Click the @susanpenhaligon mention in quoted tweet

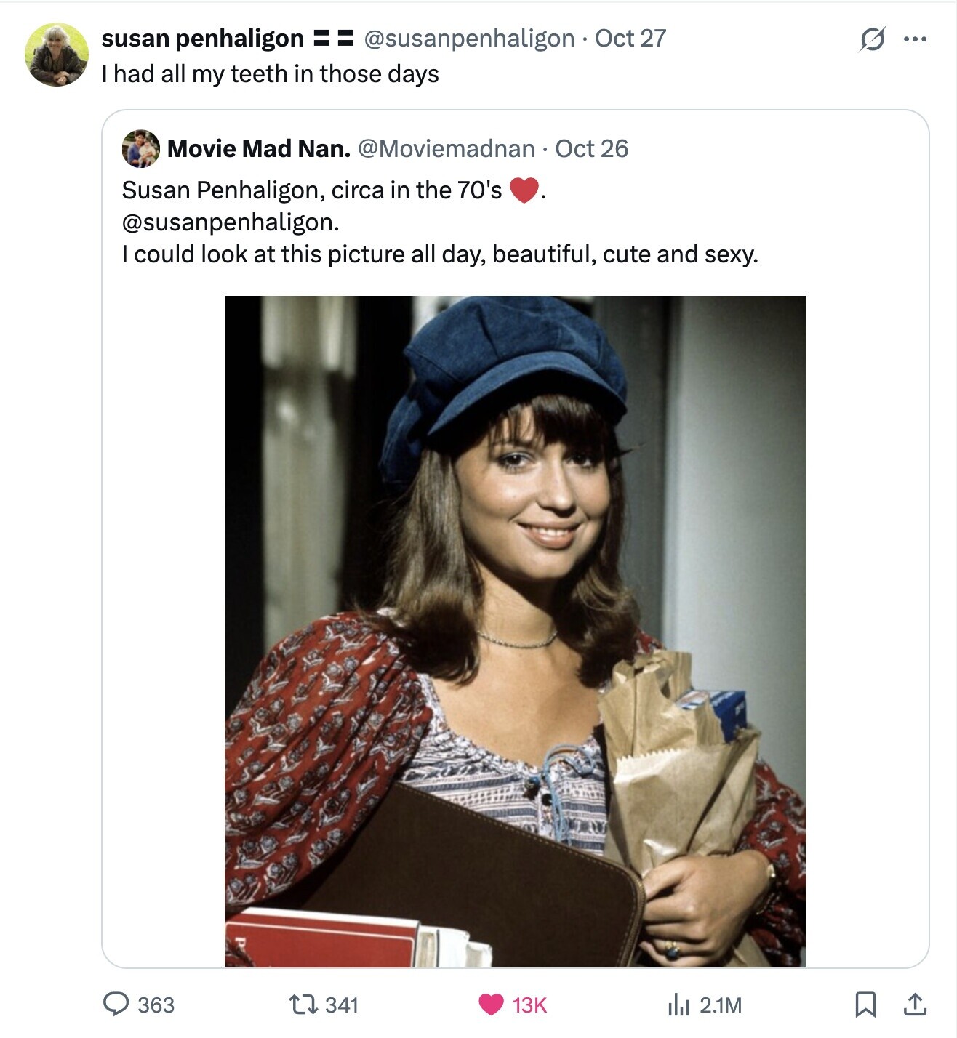click(230, 222)
